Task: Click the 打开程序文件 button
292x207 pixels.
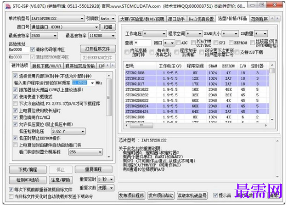Action: [98, 49]
